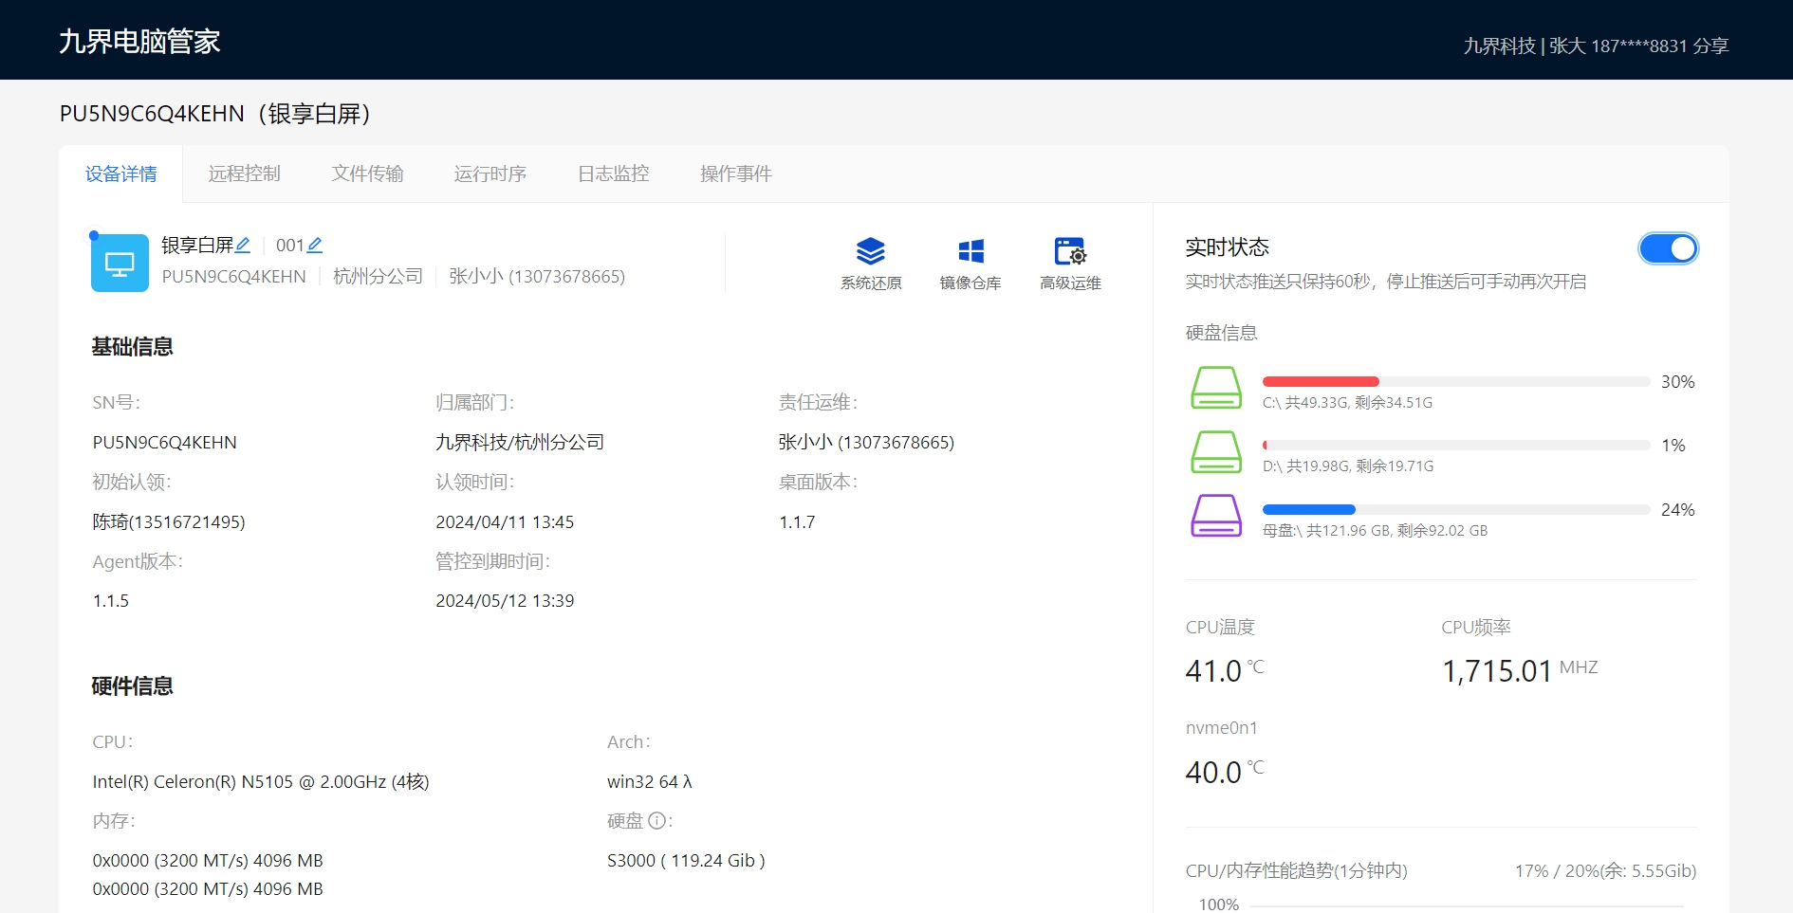Select the 日志监控 tab
1793x913 pixels.
(x=614, y=173)
